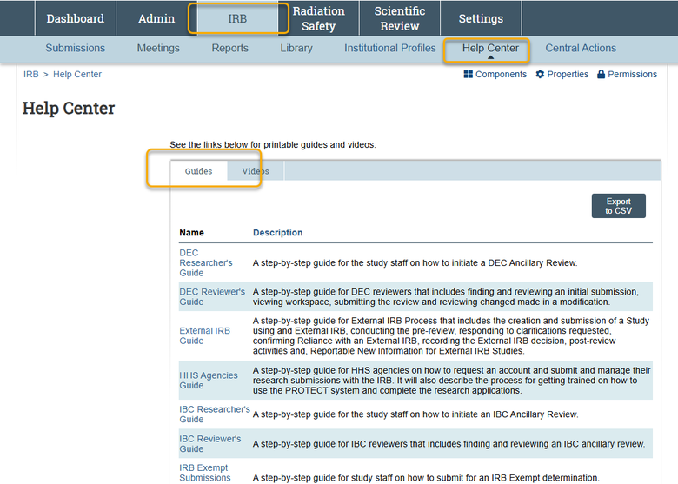678x484 pixels.
Task: Open the DEC Reviewer's Guide link
Action: point(212,297)
